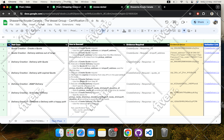Edit the font size field showing 10
Screen dimensions: 224x140
92,31
